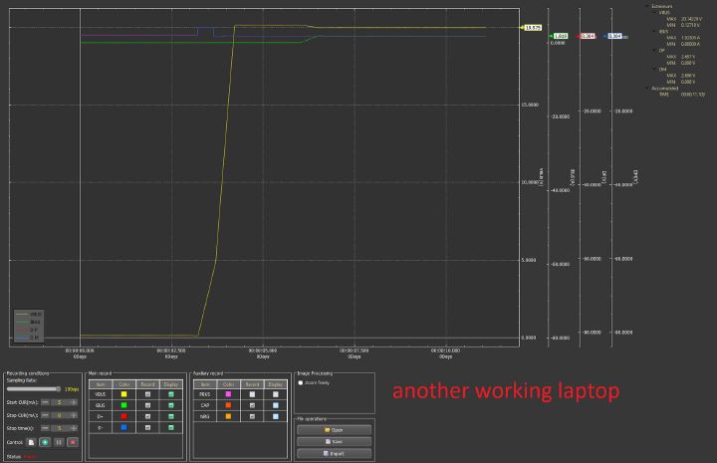Click the Save file button
717x463 pixels.
(x=334, y=441)
